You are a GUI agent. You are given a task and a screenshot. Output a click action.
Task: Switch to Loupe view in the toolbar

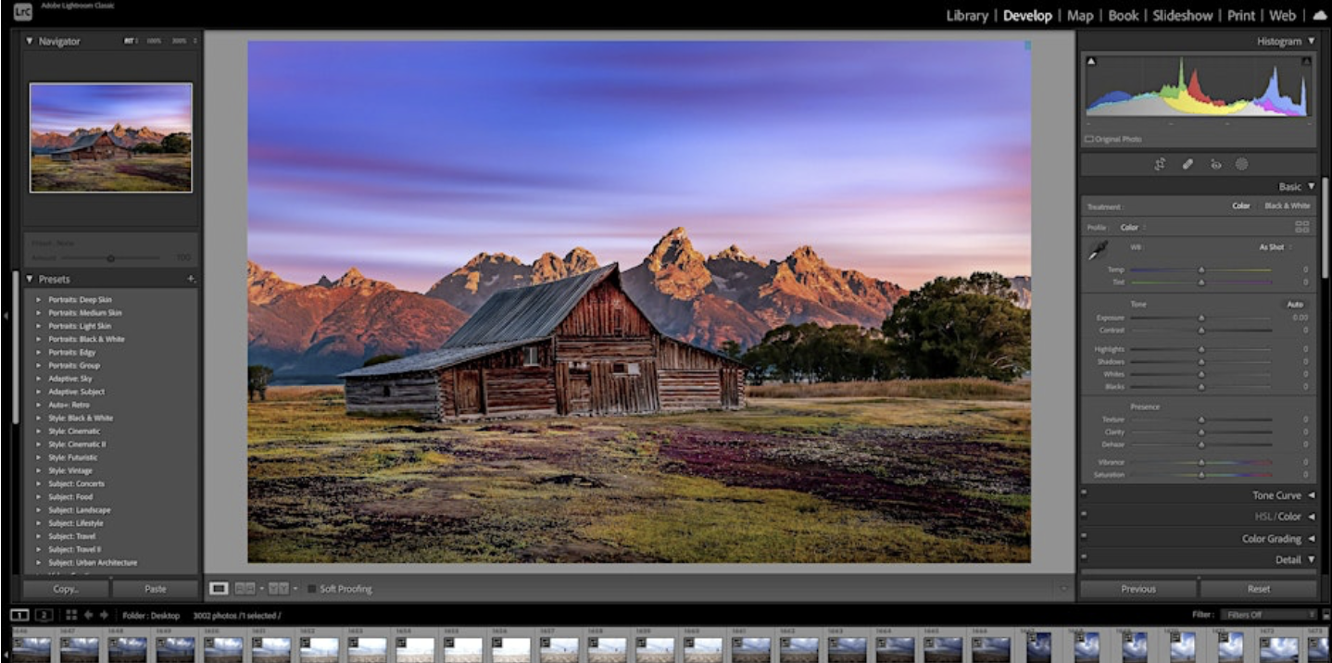(220, 588)
